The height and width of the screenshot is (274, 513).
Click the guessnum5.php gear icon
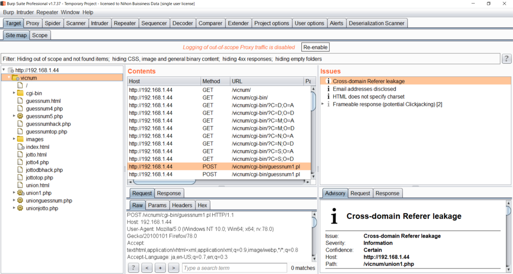point(20,116)
